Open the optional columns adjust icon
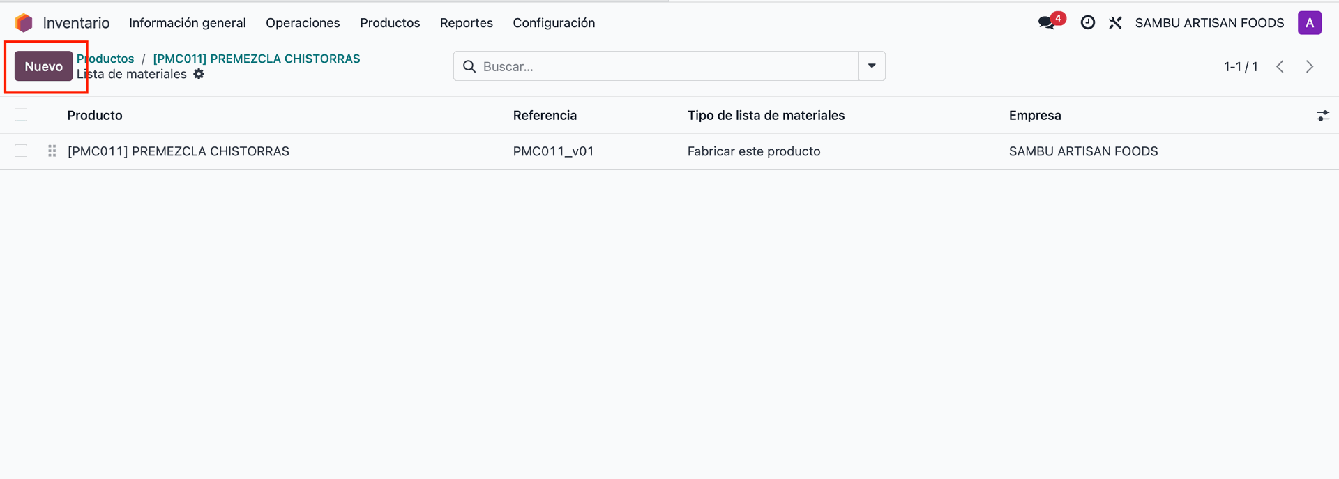This screenshot has width=1339, height=479. coord(1322,116)
